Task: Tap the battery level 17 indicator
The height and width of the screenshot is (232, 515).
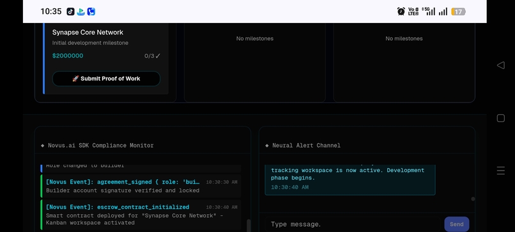Action: pyautogui.click(x=458, y=12)
